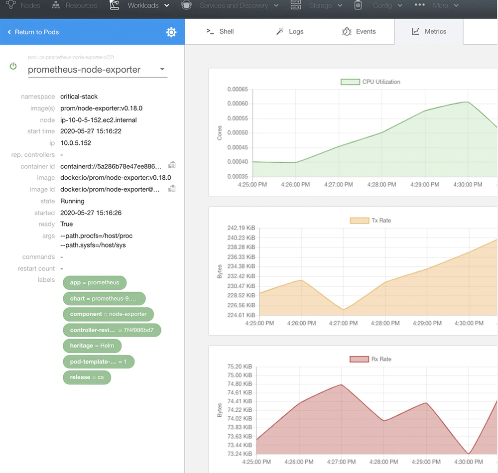Screen dimensions: 498x473
Task: Switch to the Shell tab
Action: tap(220, 31)
